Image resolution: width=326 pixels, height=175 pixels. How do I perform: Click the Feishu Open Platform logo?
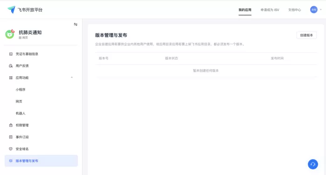[12, 10]
